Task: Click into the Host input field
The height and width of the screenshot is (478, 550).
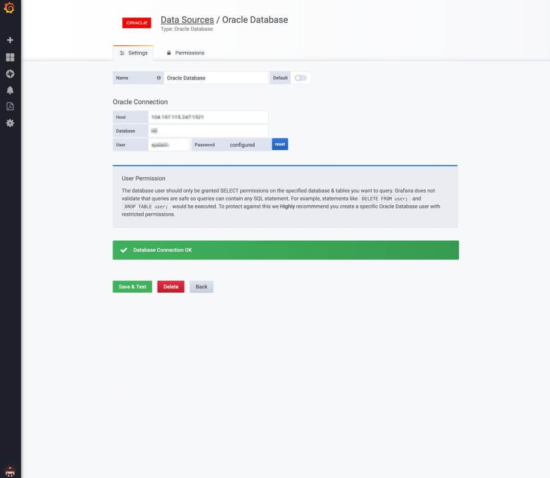Action: tap(208, 117)
